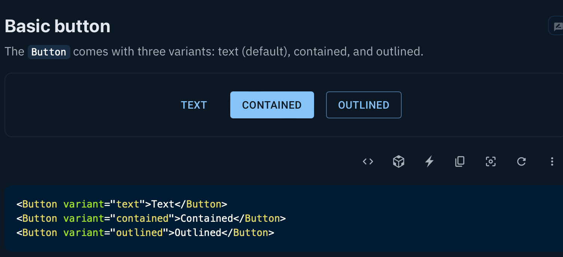Open the three-dot more options menu
Image resolution: width=563 pixels, height=257 pixels.
point(552,161)
